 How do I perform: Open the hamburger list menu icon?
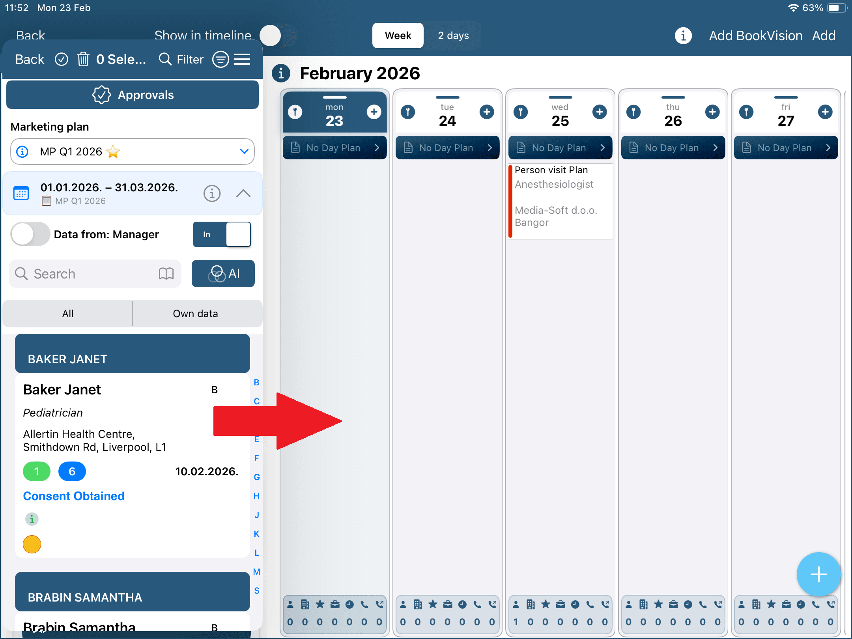[242, 59]
